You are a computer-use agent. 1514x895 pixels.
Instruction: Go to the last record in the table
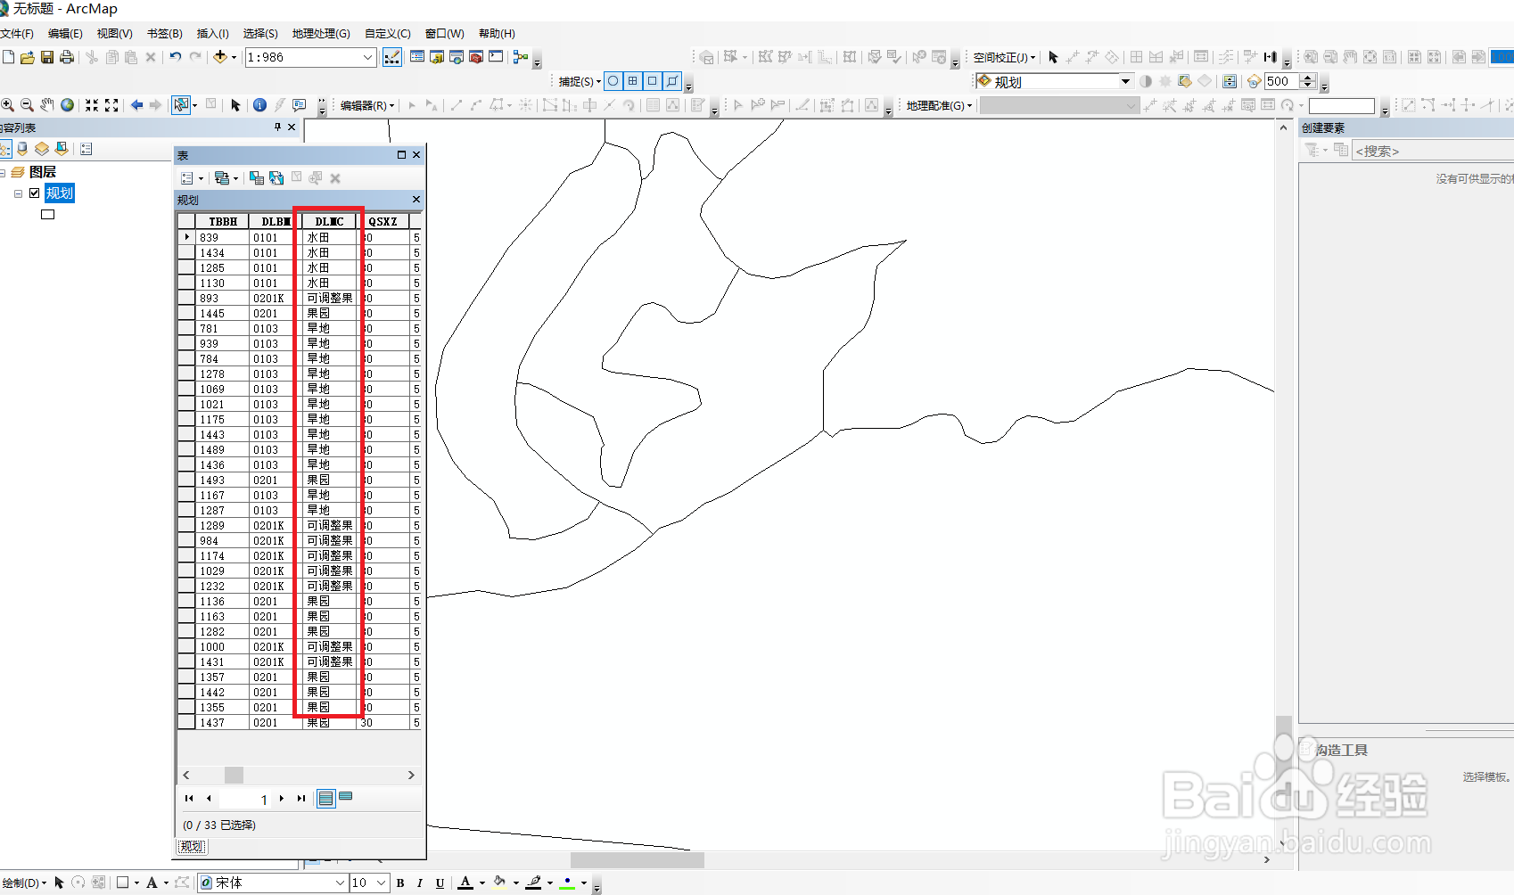pos(301,799)
